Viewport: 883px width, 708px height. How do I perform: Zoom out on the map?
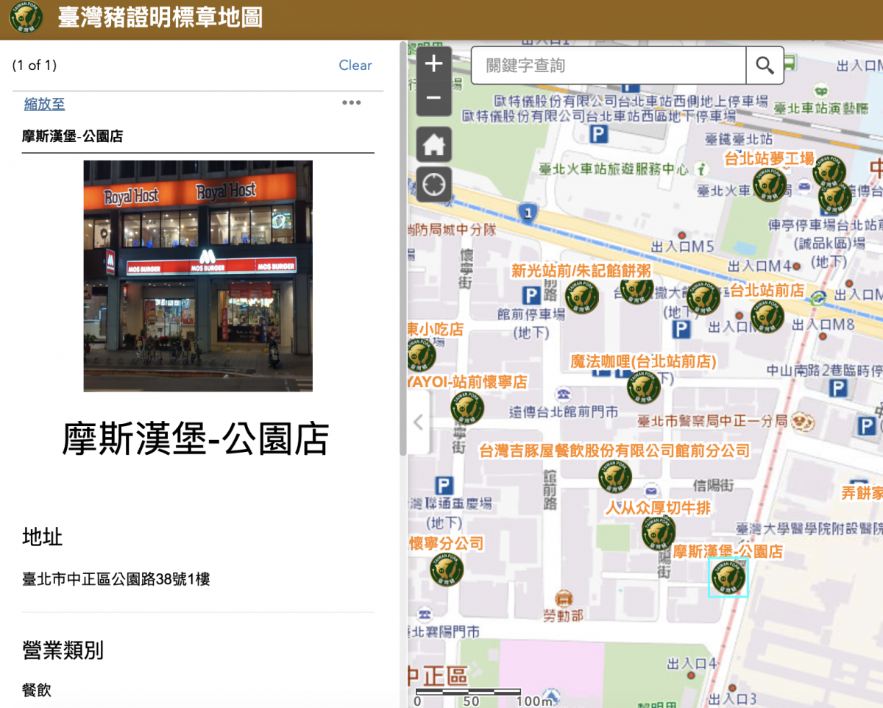point(433,99)
